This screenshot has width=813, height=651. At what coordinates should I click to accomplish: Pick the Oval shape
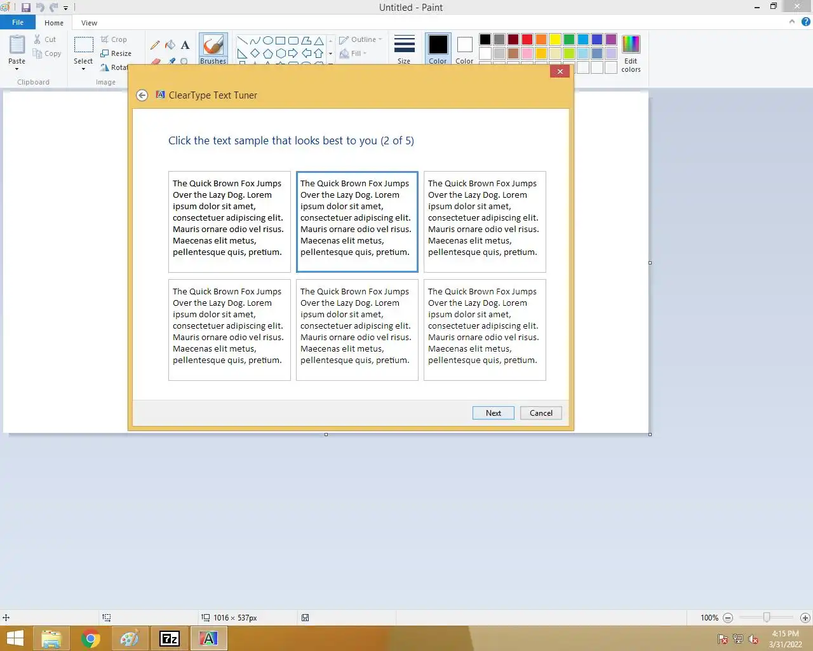[267, 40]
